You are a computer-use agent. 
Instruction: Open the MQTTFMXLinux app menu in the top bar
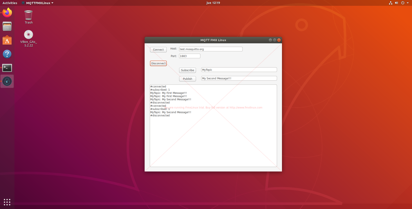point(38,3)
